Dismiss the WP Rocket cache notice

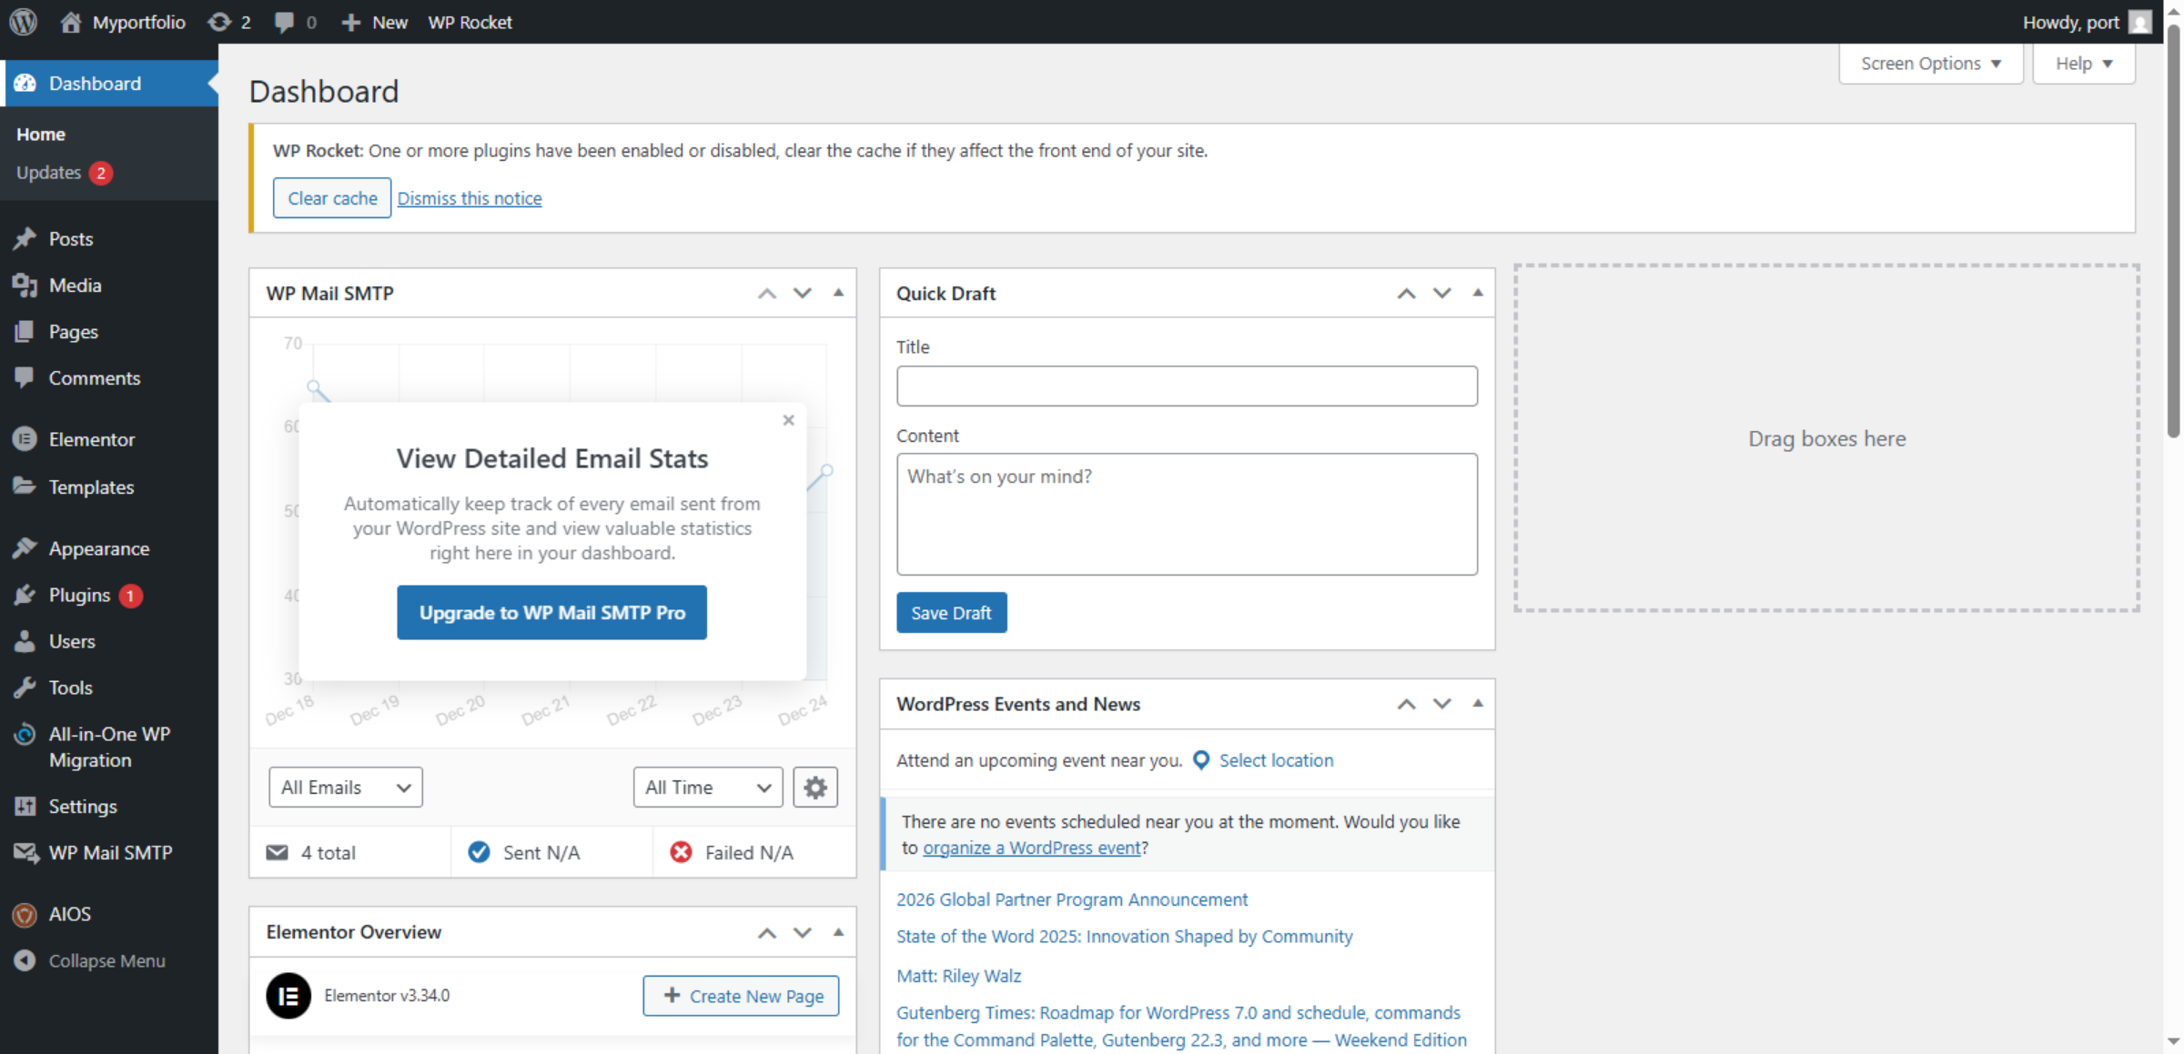click(470, 197)
